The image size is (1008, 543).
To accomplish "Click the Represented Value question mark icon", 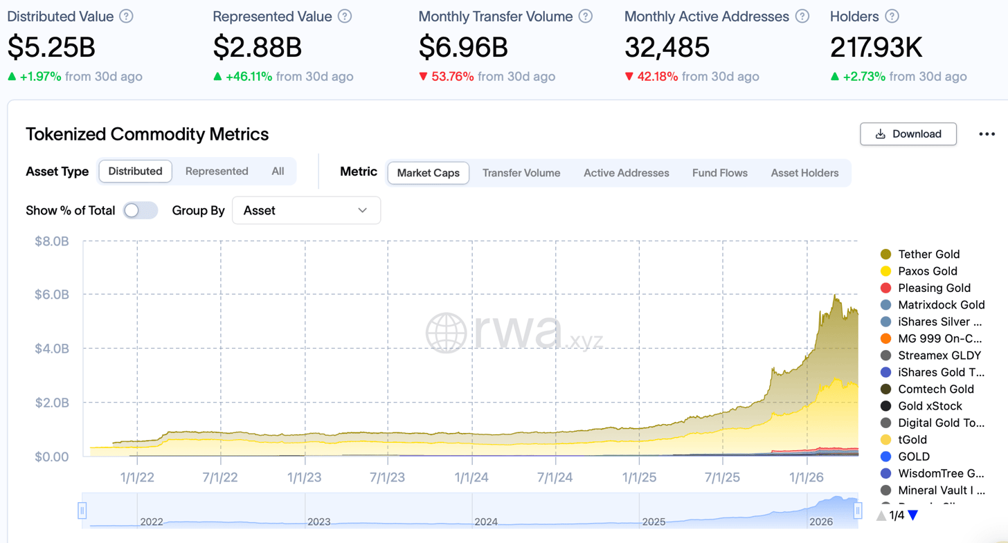I will (x=344, y=16).
